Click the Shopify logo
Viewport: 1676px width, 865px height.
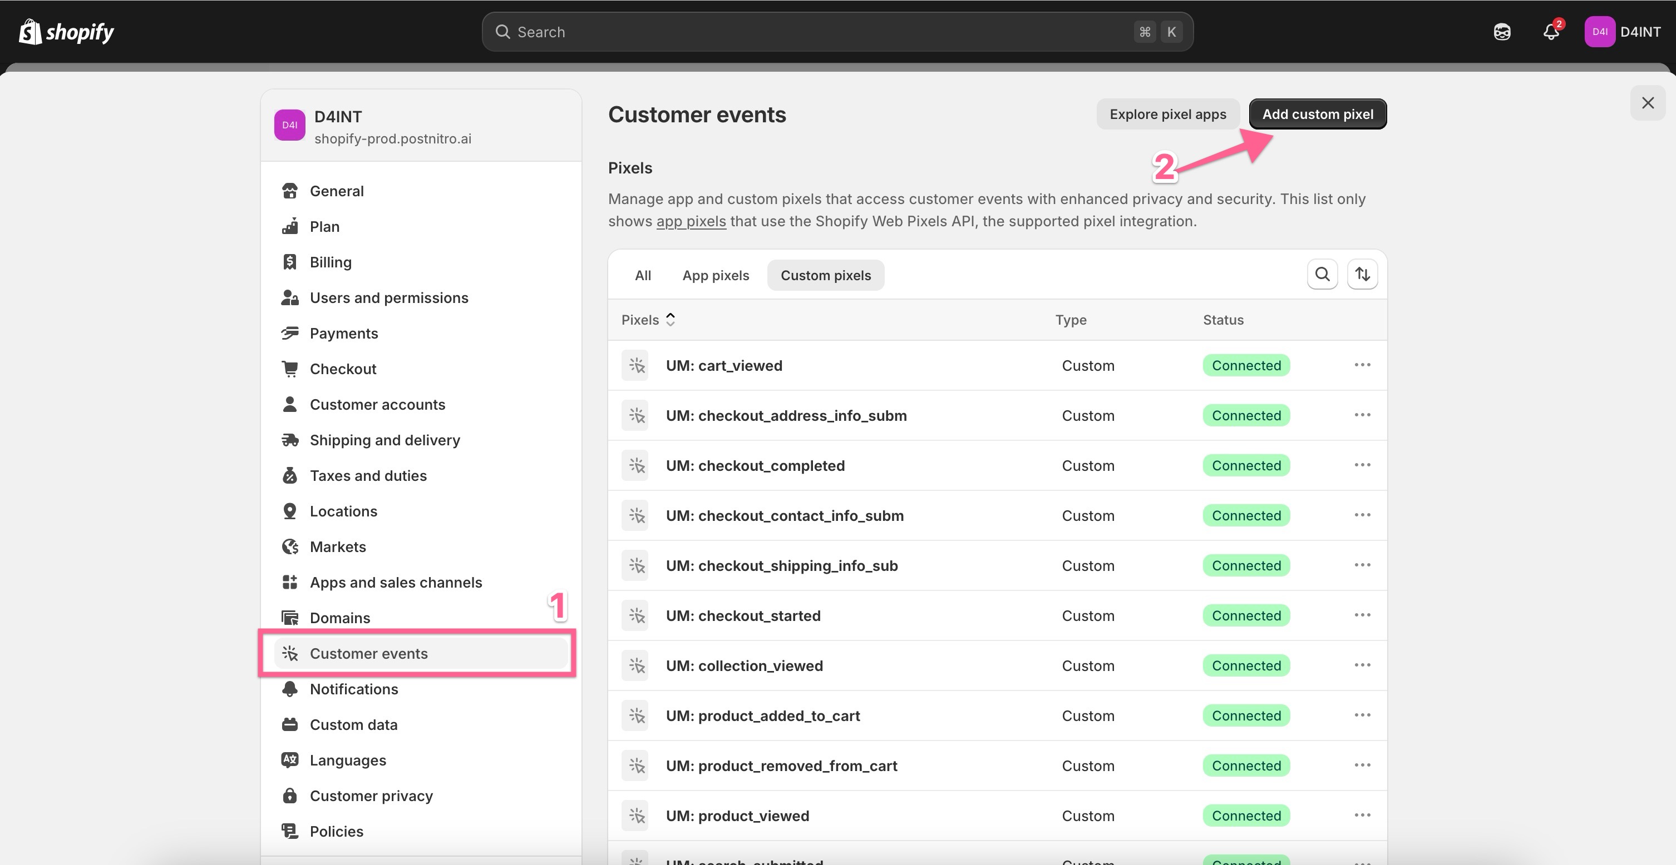66,32
